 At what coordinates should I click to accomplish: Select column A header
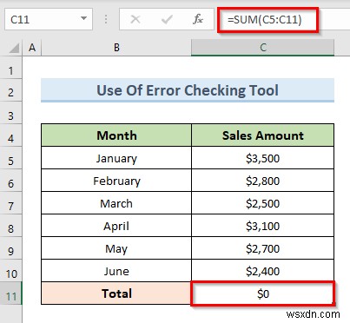(x=32, y=48)
